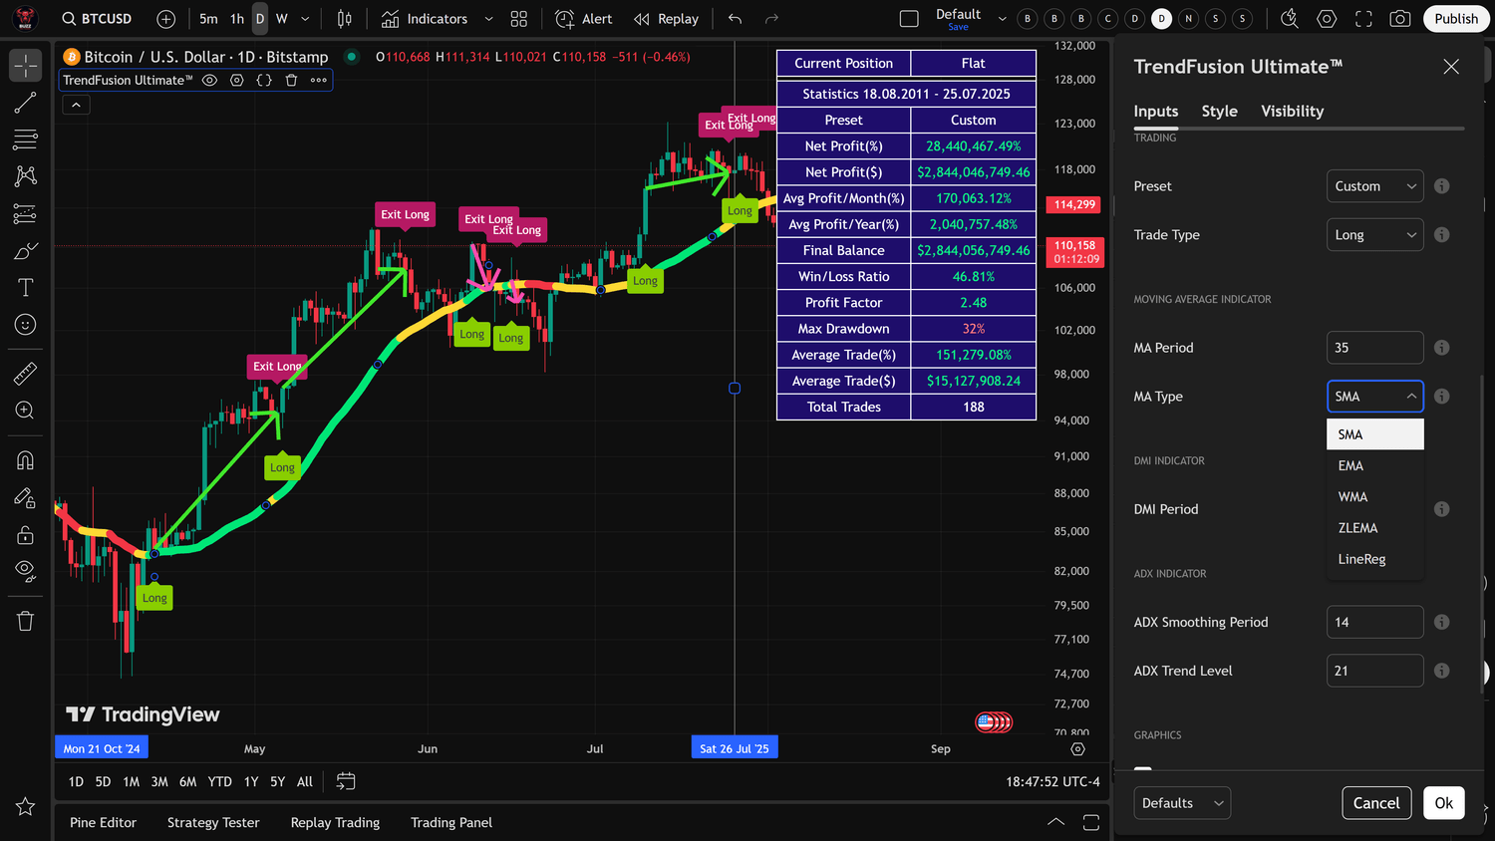Open the emoji and icons tool
The width and height of the screenshot is (1495, 841).
click(26, 324)
